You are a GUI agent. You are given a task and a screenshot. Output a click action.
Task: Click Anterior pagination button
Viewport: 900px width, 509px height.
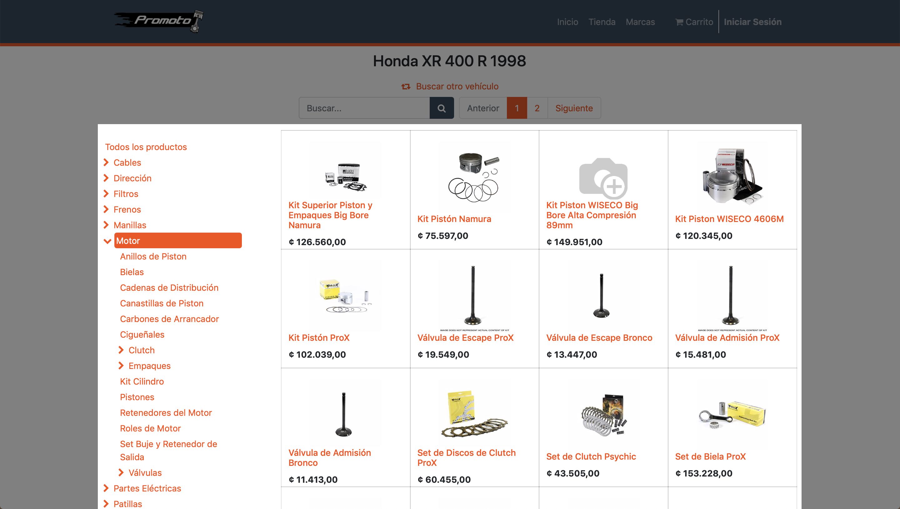[483, 108]
